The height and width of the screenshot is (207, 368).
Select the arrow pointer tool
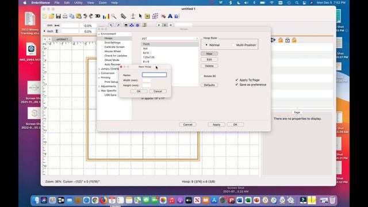pos(140,16)
